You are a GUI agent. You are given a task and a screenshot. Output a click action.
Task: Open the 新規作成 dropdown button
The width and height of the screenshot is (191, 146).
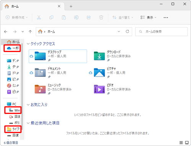tap(17, 17)
